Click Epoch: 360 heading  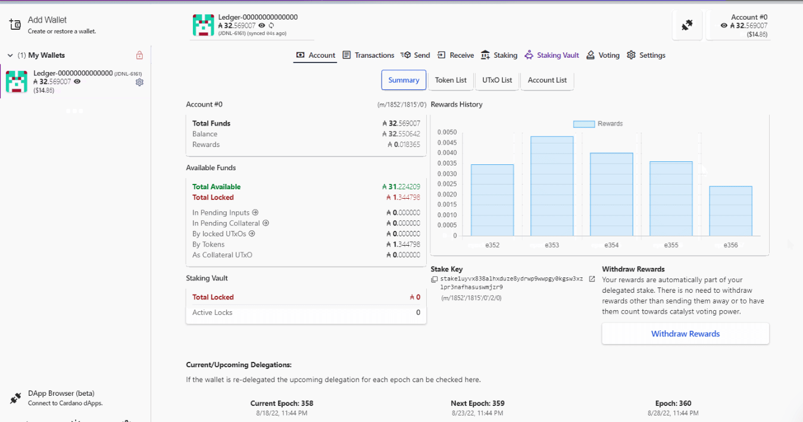click(x=673, y=403)
